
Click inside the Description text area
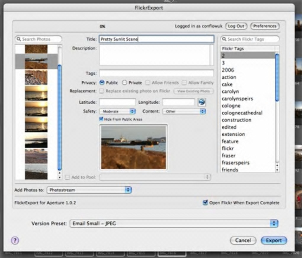coord(155,55)
